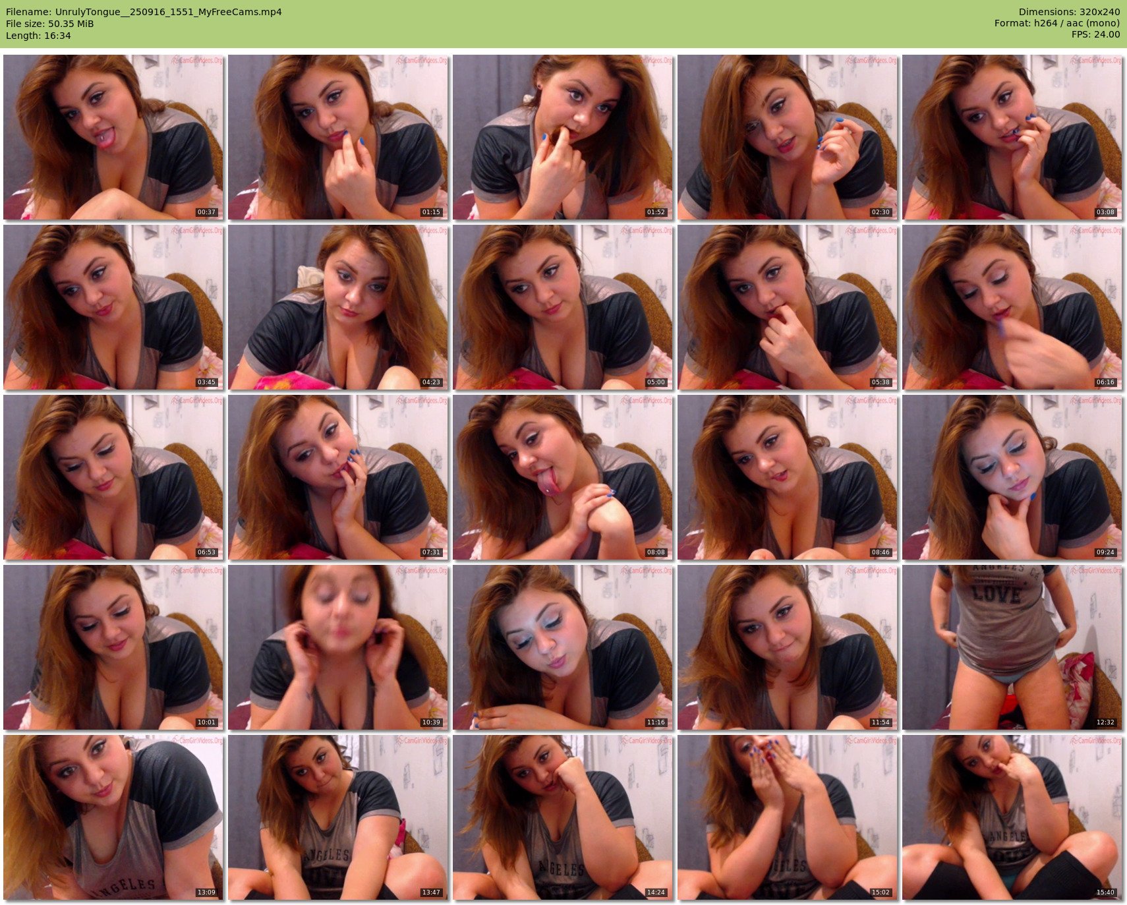Open the thumbnail at 01:52
Image resolution: width=1127 pixels, height=905 pixels.
[x=562, y=137]
